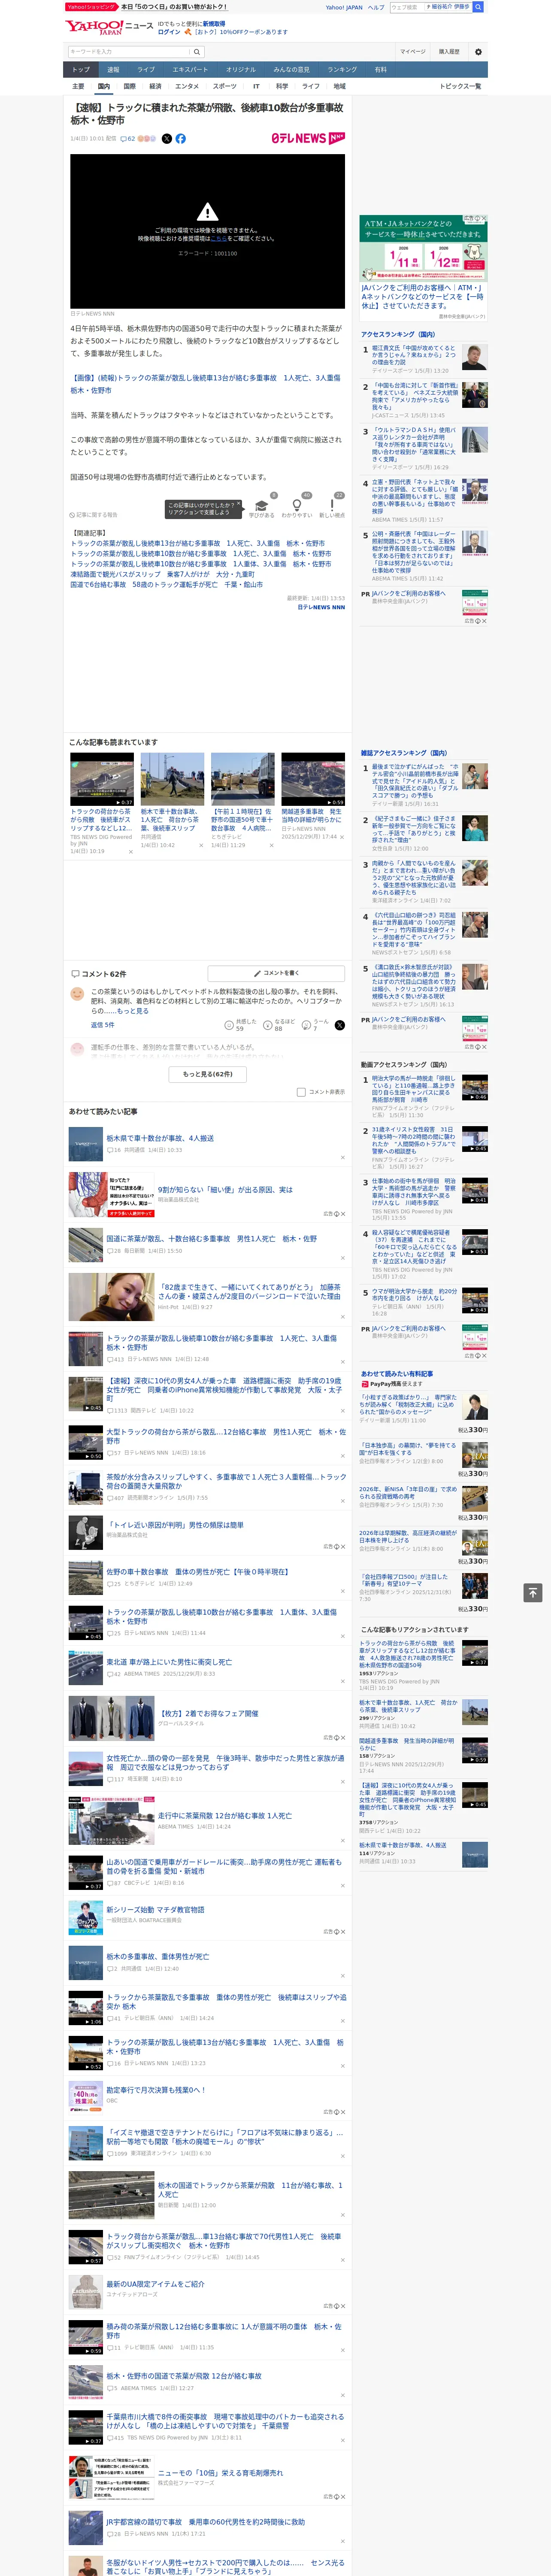Viewport: 551px width, 2576px height.
Task: Open related link 凍結路面で観光バスがスリップ
Action: tap(162, 574)
